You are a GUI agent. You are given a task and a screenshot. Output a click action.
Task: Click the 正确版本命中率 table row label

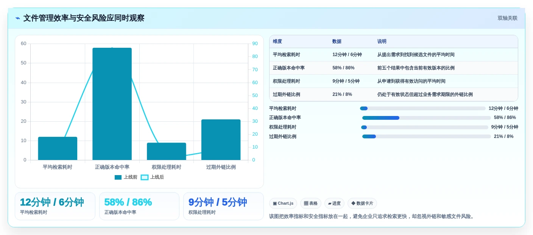click(x=289, y=68)
